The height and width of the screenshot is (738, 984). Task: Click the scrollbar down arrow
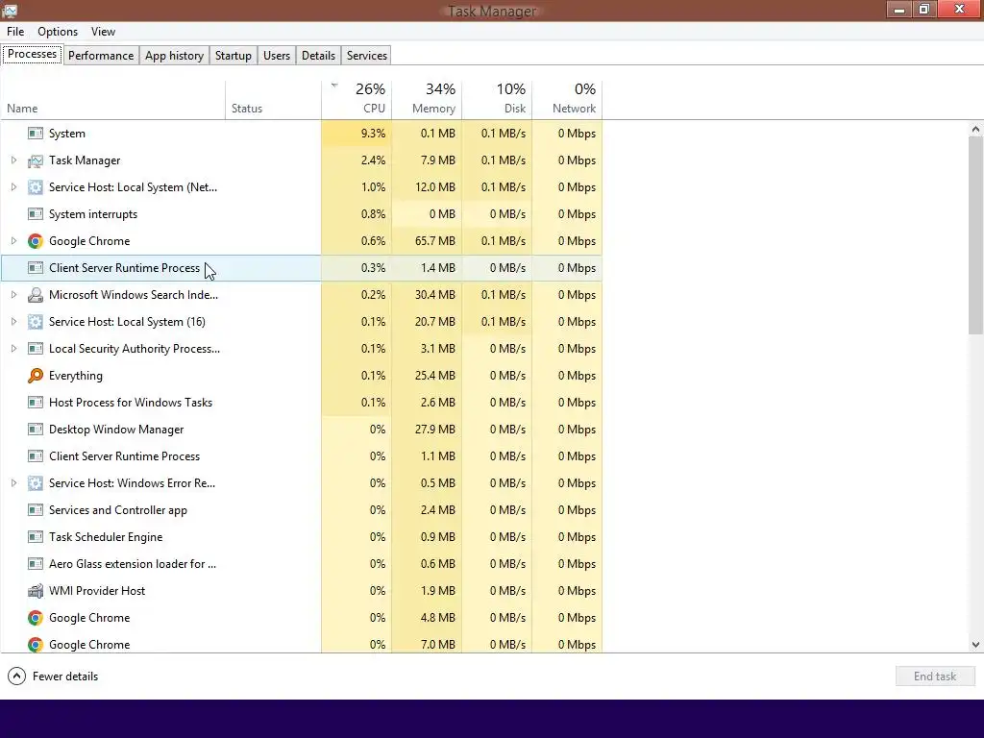(x=975, y=645)
